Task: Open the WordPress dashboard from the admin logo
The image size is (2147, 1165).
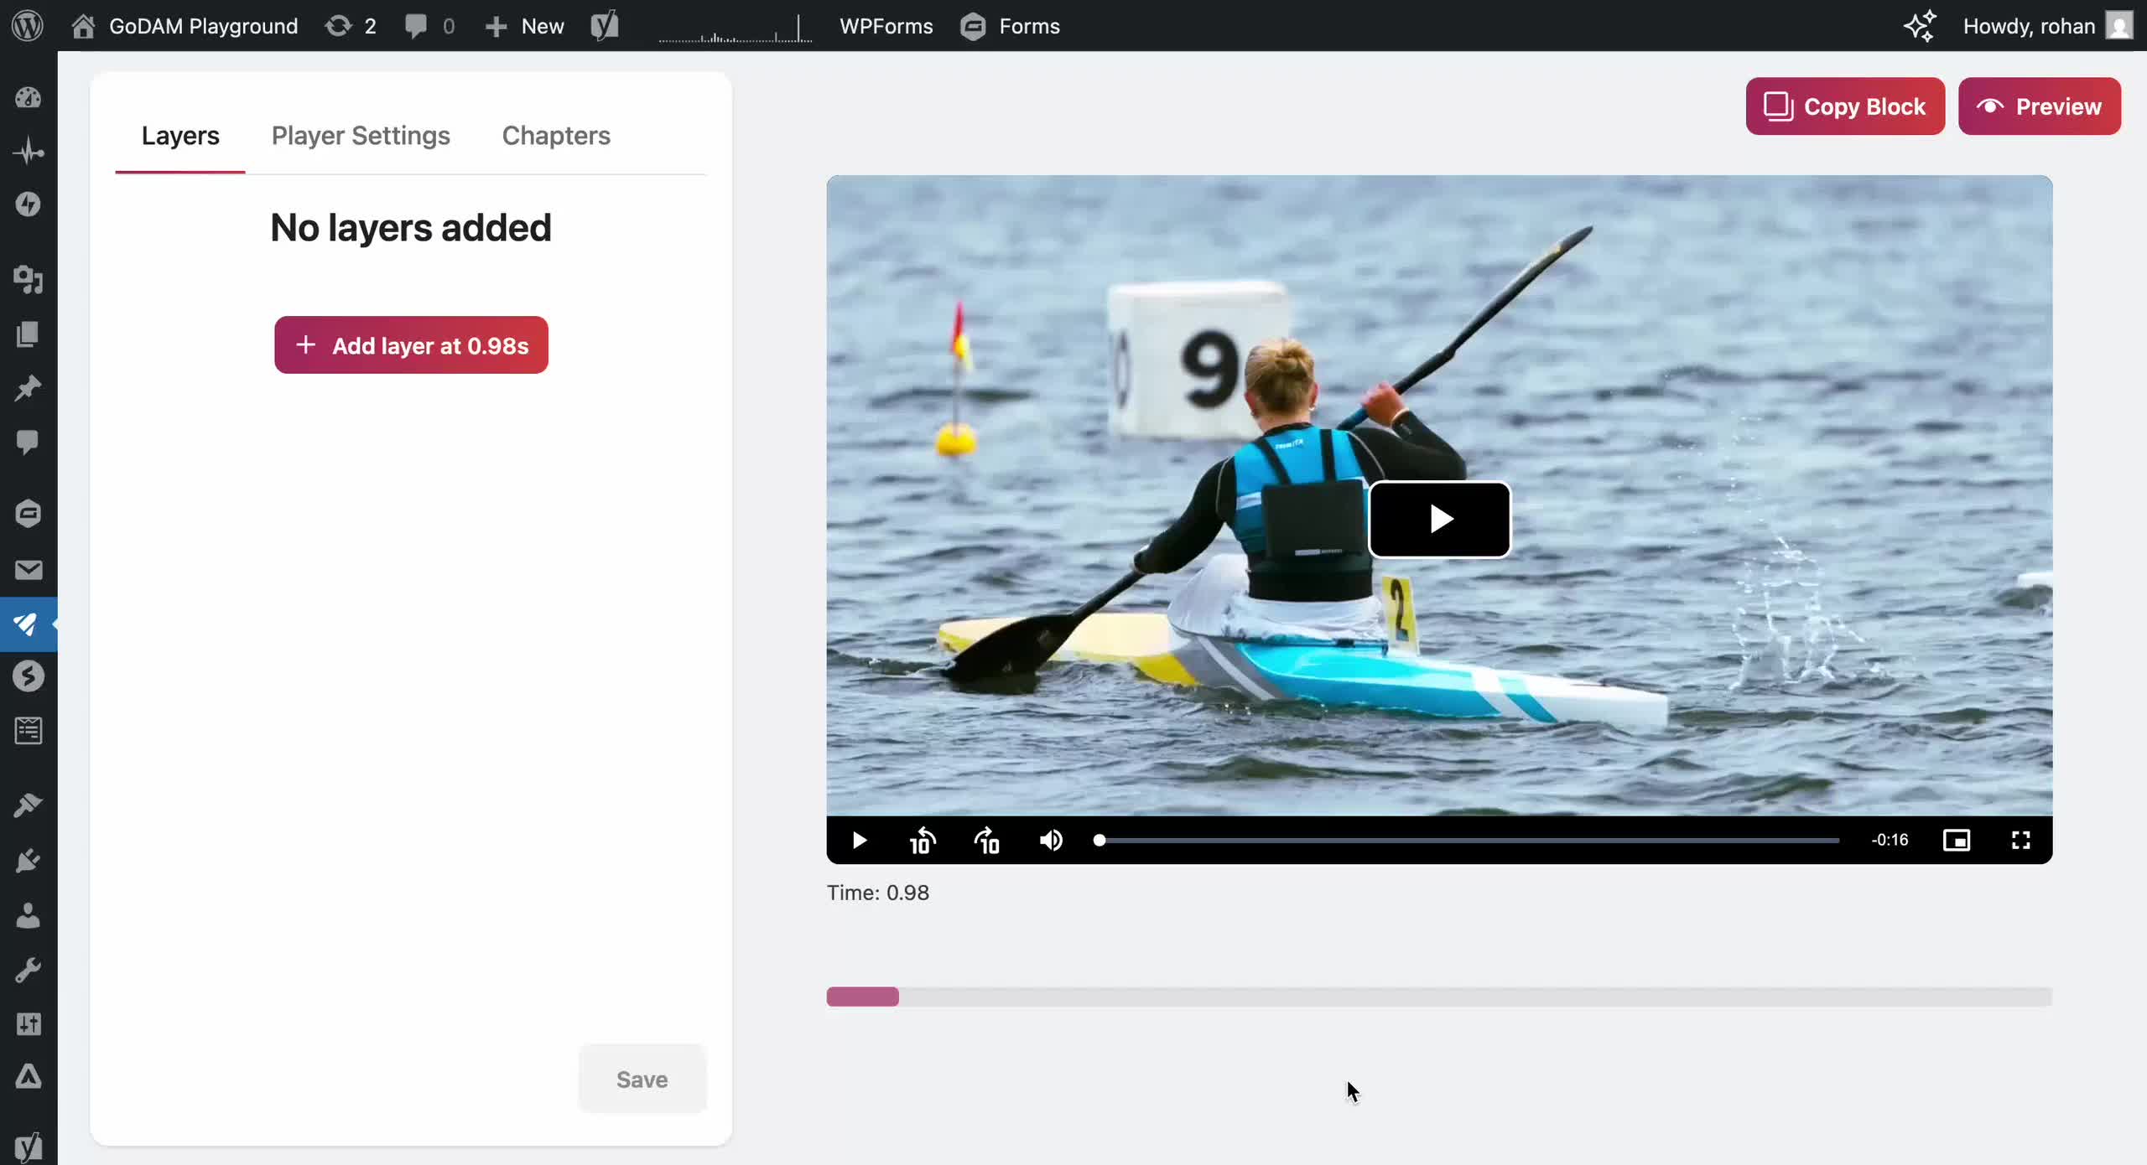Action: tap(28, 26)
